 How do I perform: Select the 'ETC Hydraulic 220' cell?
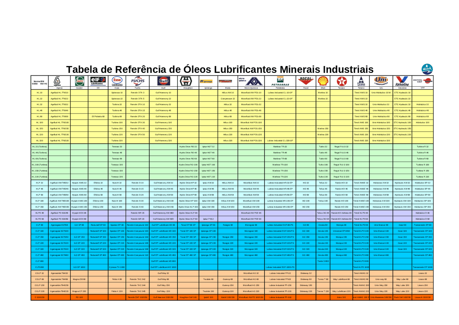point(402,134)
